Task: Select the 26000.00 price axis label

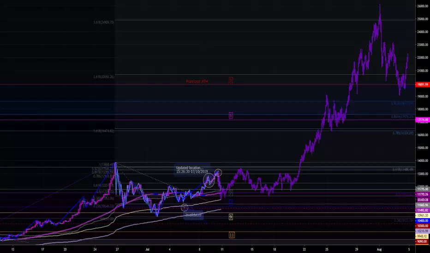Action: [x=423, y=6]
